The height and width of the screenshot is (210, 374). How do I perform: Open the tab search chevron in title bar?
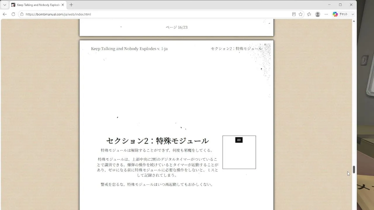5,5
